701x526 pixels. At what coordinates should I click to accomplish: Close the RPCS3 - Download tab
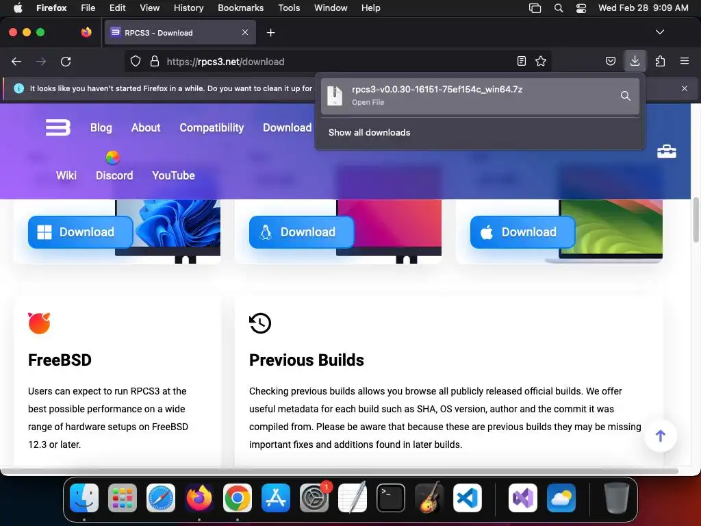[245, 32]
